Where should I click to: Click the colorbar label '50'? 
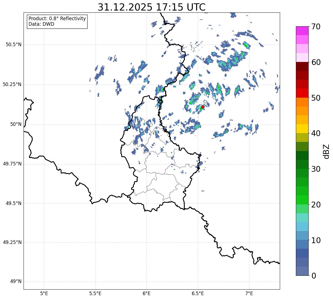pyautogui.click(x=316, y=98)
